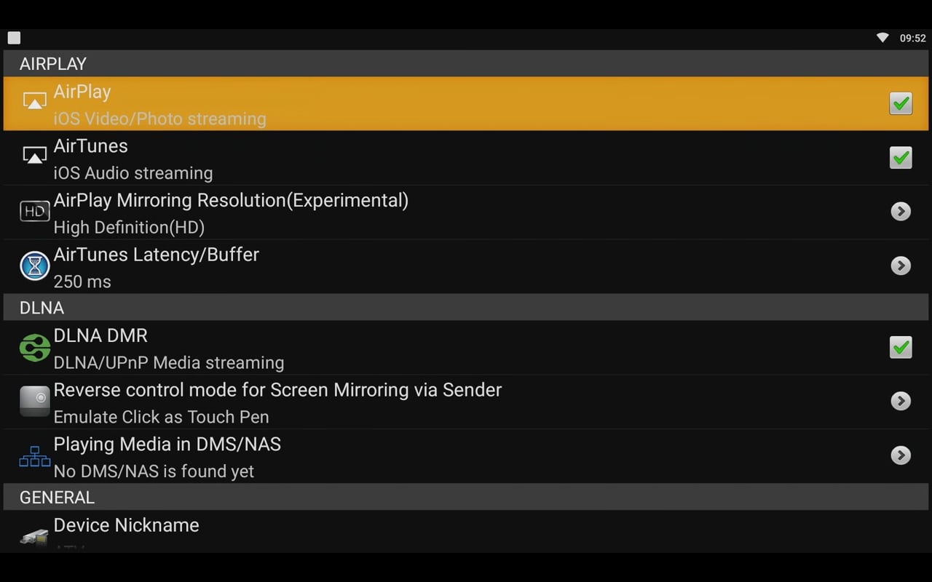
Task: Click the camera icon beside Reverse control mode
Action: 34,401
